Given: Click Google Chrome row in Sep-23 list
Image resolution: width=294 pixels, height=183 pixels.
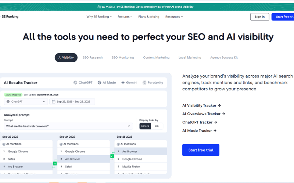Looking at the screenshot, I should pos(26,152).
